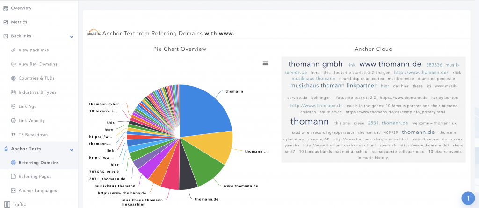Screen dimensions: 479x208
Task: Click 'welcome – thomann uk' cloud anchor
Action: pos(434,123)
